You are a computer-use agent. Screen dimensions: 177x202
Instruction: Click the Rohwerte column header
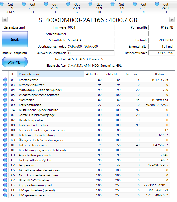[x=156, y=74]
